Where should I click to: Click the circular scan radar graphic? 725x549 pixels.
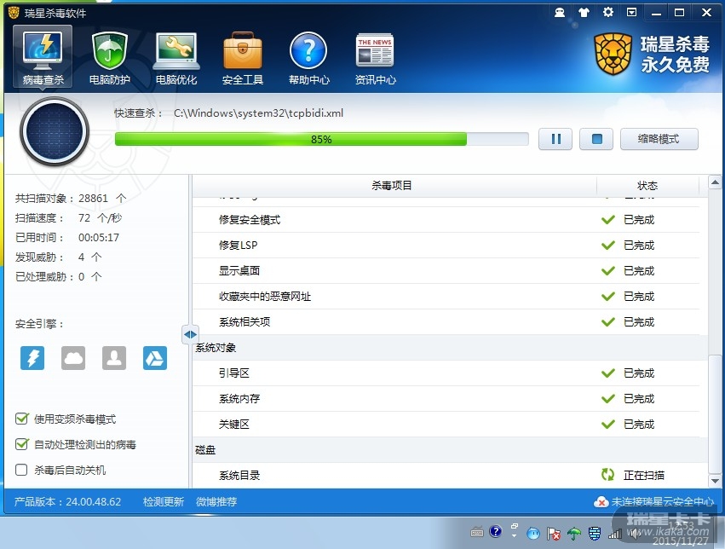[x=55, y=131]
